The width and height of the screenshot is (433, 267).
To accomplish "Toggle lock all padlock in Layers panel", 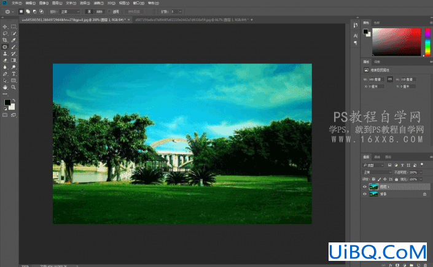I will pos(396,179).
